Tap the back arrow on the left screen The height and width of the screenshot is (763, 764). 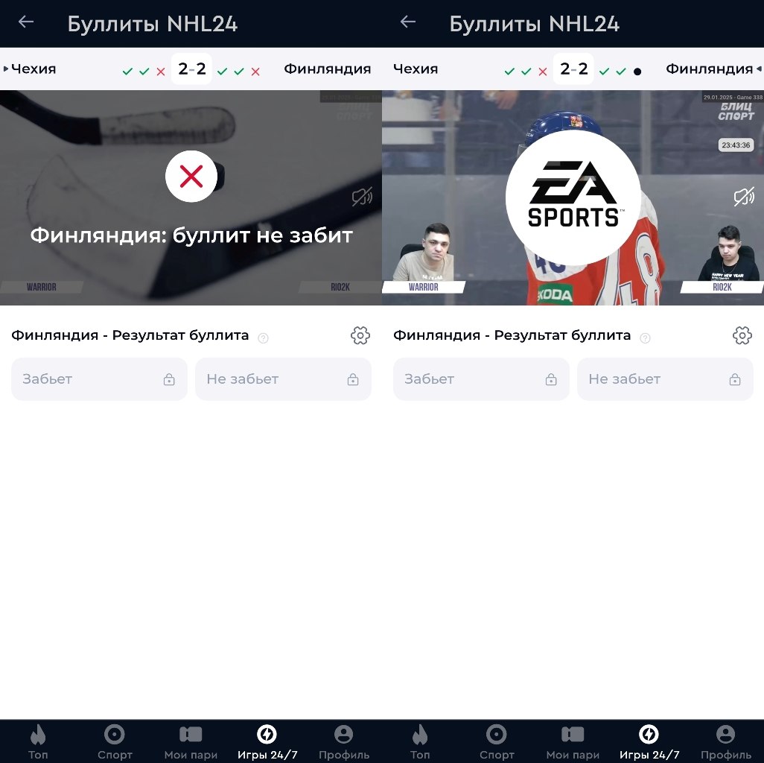(x=26, y=22)
